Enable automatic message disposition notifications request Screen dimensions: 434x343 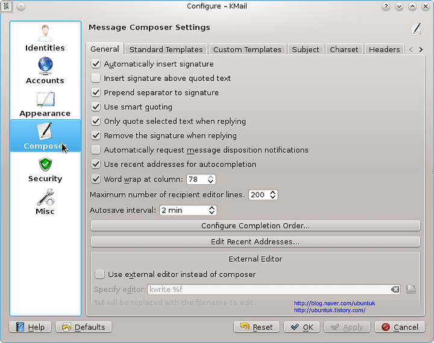(x=96, y=150)
